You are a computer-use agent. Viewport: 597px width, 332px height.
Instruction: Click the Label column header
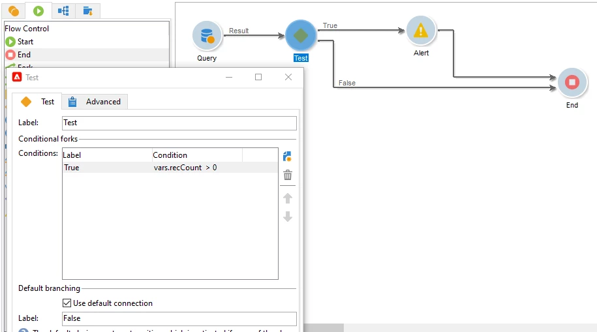(107, 155)
